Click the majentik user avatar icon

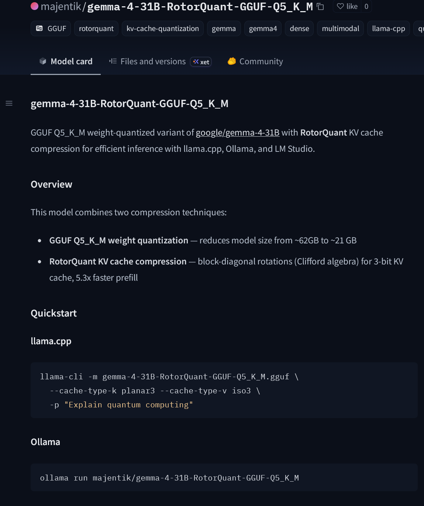tap(34, 6)
